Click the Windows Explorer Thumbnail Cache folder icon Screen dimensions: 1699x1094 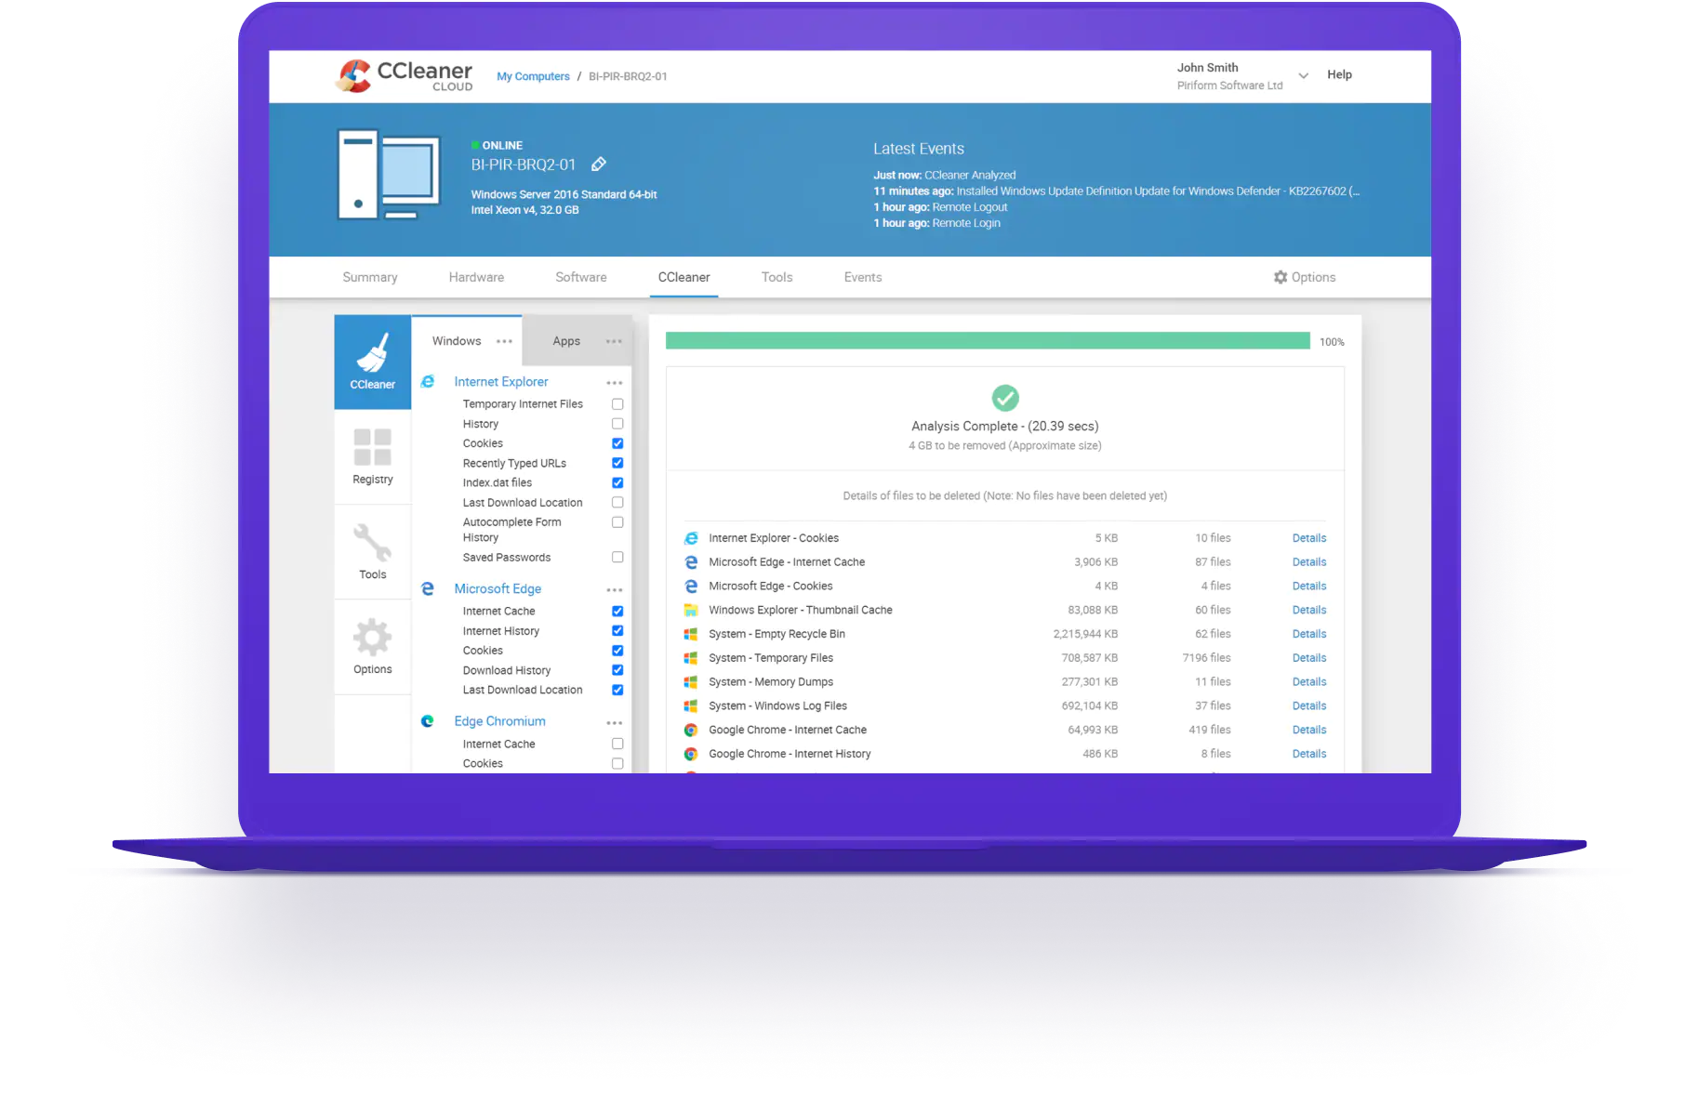691,611
